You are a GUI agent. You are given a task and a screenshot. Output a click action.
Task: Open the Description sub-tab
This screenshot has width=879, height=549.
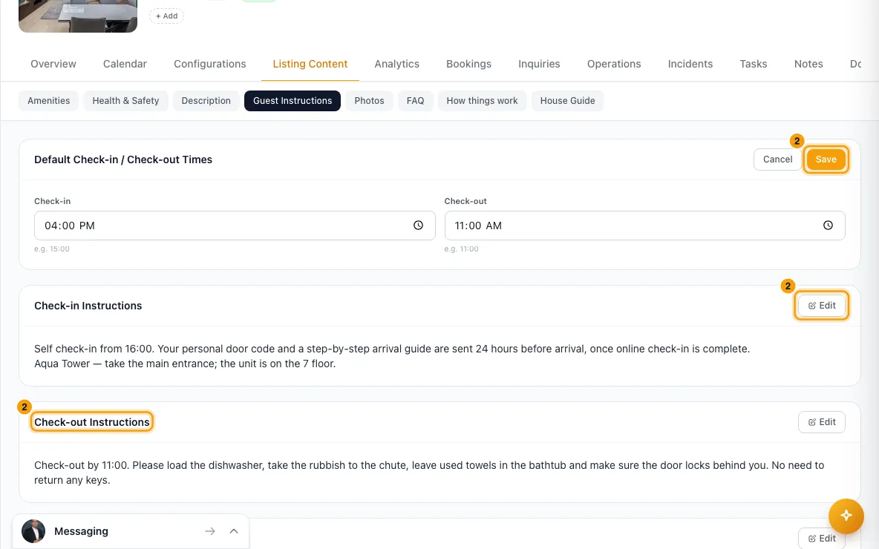pos(206,101)
